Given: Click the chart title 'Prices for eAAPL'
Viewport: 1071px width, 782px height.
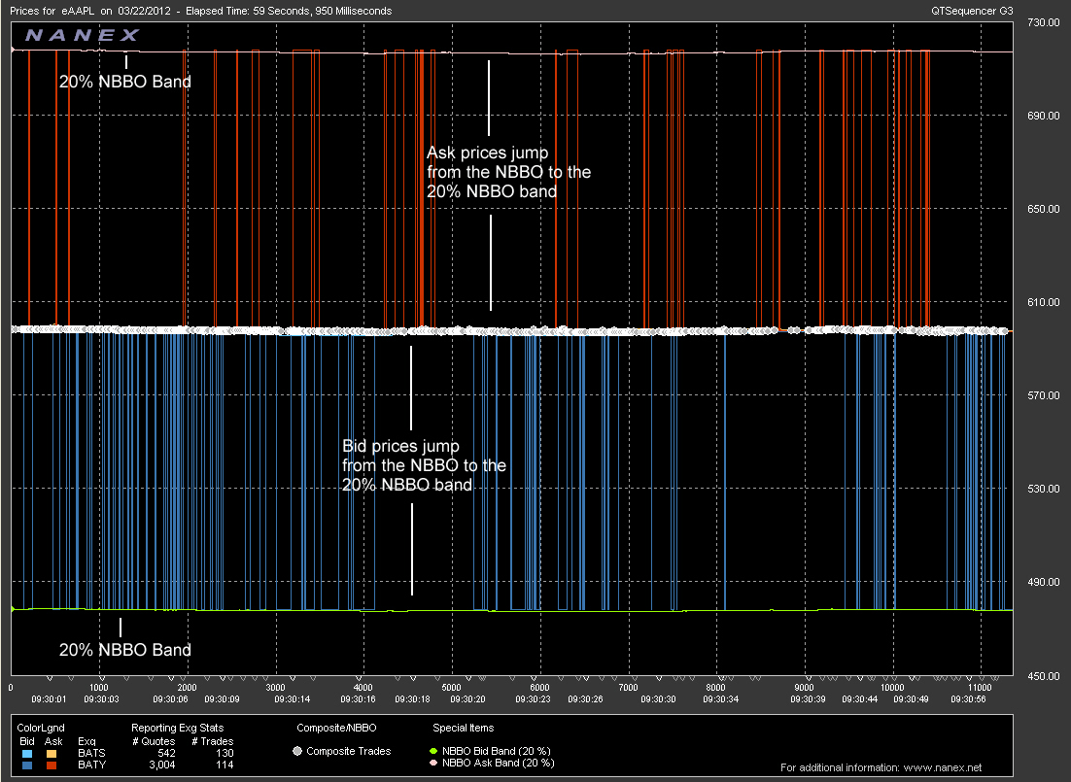Looking at the screenshot, I should [x=52, y=11].
